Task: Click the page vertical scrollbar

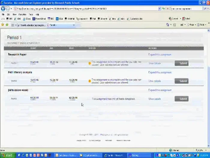Action: tap(208, 90)
